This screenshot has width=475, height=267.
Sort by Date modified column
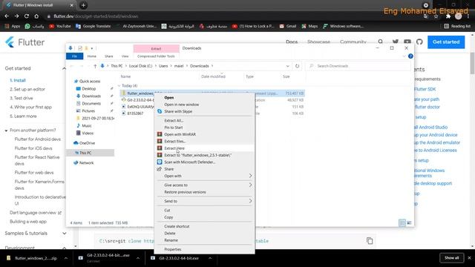click(213, 76)
